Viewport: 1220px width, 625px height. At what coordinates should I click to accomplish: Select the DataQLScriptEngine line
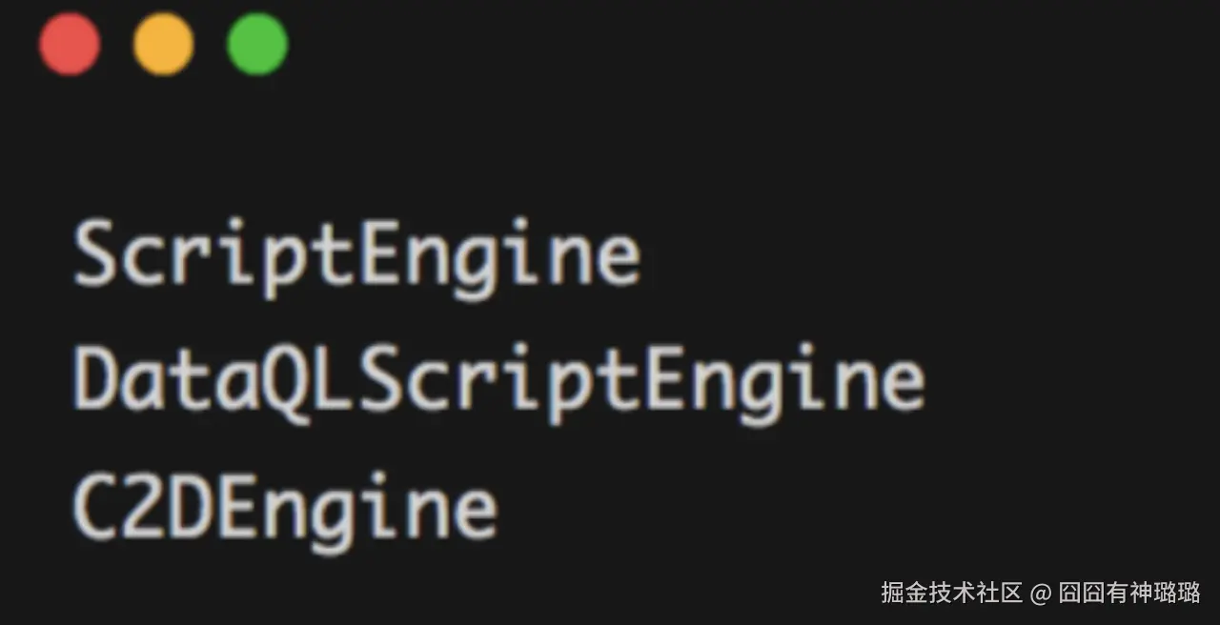499,383
